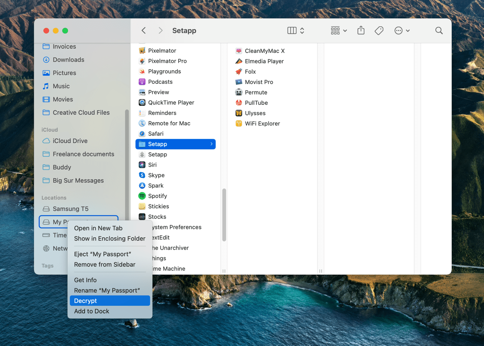The image size is (484, 346).
Task: Open Downloads in the sidebar
Action: tap(68, 60)
